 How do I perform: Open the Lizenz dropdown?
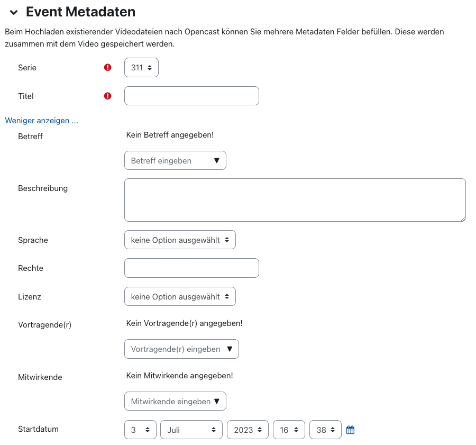pos(180,296)
